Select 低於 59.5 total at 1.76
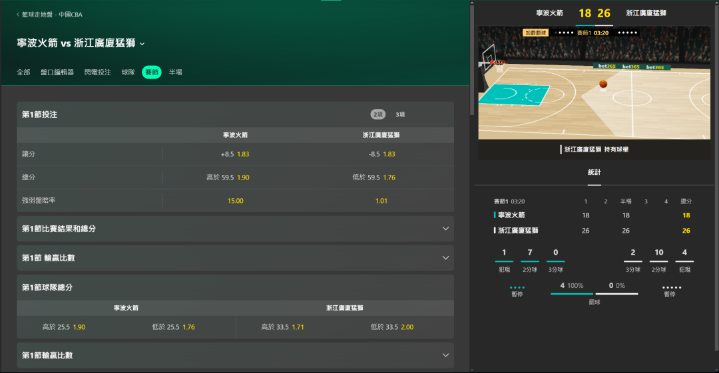This screenshot has width=719, height=373. 381,178
